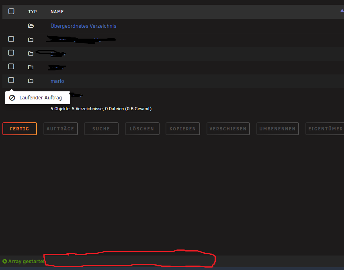Viewport: 344px width, 270px height.
Task: Click the UMBENENNEN rename button
Action: tap(278, 129)
